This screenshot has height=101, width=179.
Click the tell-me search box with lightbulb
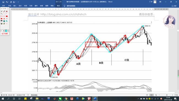[69, 6]
